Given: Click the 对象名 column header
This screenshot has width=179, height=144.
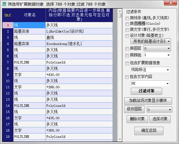Looking at the screenshot, I should (30, 15).
